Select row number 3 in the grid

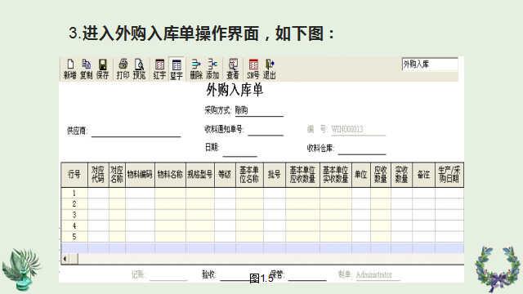click(74, 215)
